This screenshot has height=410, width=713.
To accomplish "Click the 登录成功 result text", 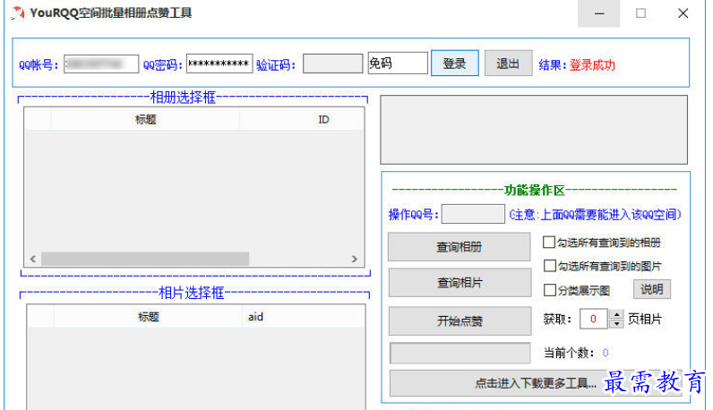I will (x=592, y=65).
